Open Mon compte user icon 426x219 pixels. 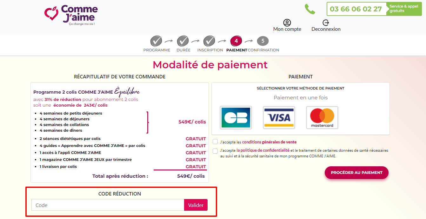287,23
